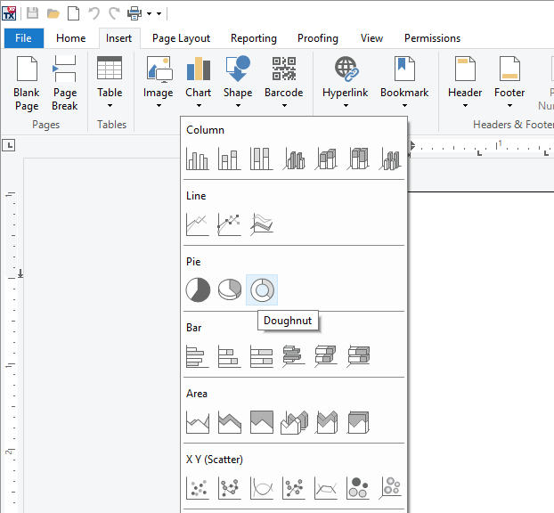Select the basic area chart
Image resolution: width=554 pixels, height=513 pixels.
(x=198, y=422)
